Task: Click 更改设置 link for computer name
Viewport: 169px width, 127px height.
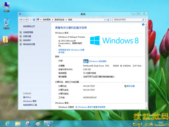Action: (131, 86)
